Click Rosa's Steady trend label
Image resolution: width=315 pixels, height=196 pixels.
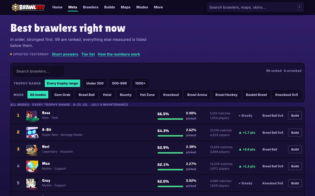point(246,116)
